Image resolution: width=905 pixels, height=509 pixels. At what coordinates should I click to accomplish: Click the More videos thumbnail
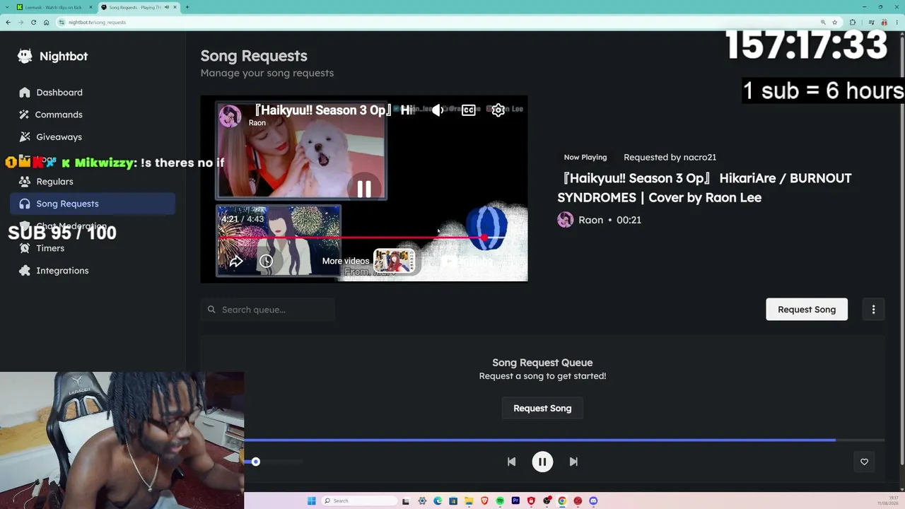393,261
